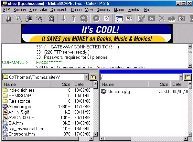193x142 pixels.
Task: Expand the remote path dropdown arrow
Action: click(181, 77)
